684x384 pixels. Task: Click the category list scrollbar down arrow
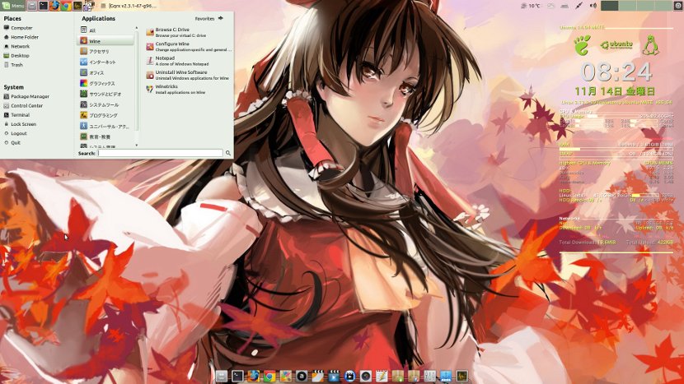click(137, 145)
